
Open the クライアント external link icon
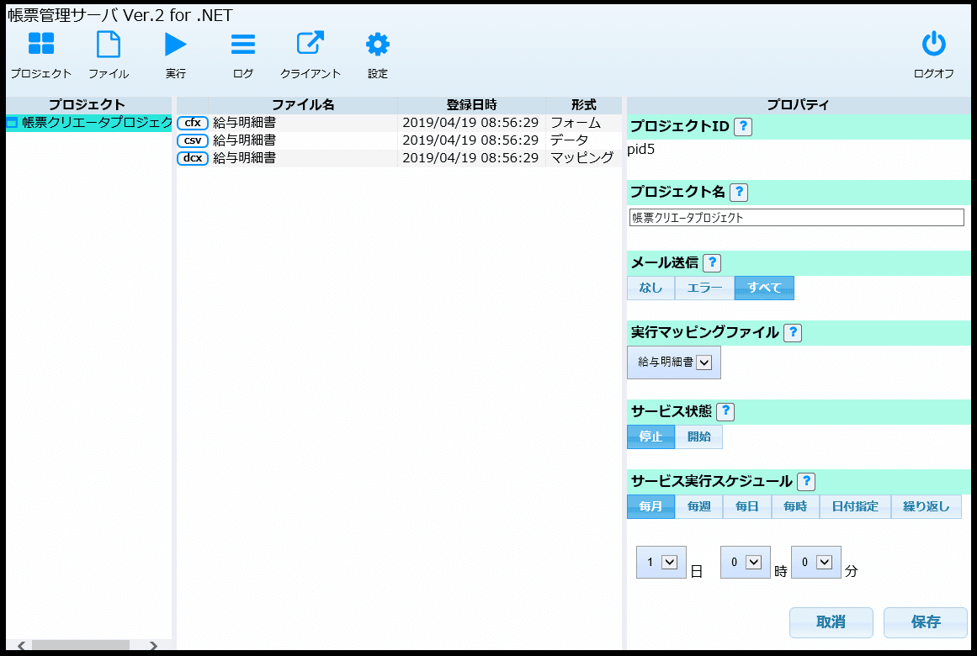pos(311,44)
